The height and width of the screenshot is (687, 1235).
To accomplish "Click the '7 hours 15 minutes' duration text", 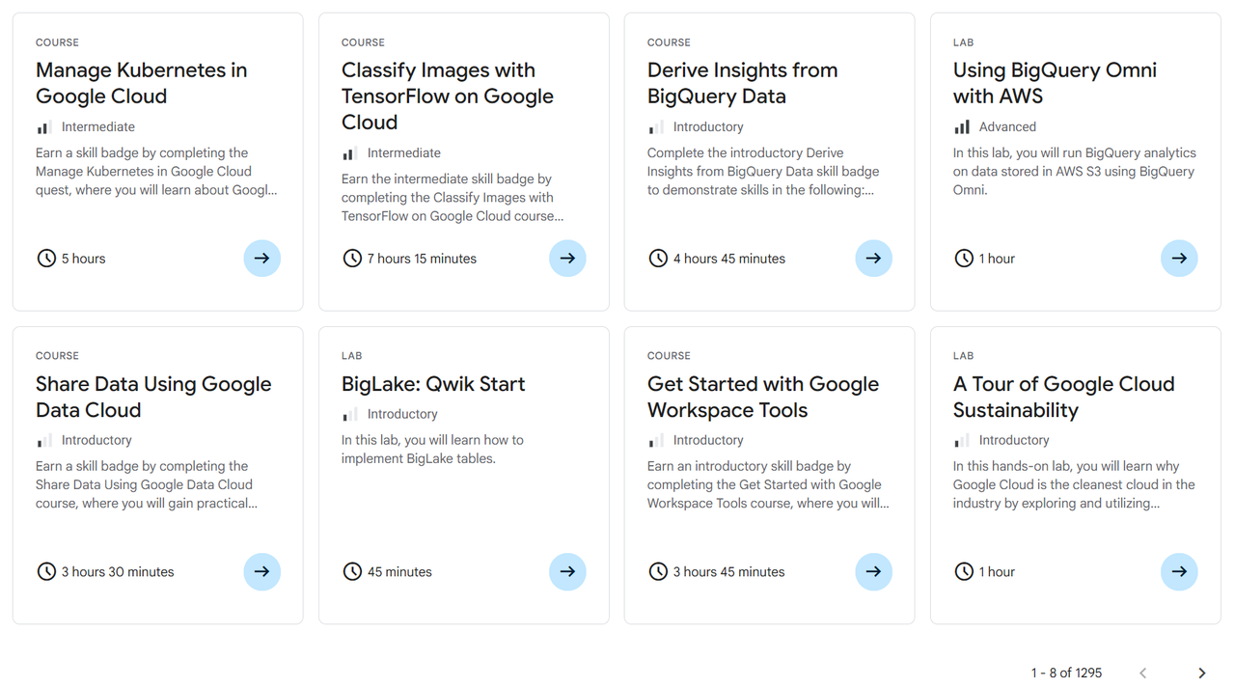I will pyautogui.click(x=422, y=259).
